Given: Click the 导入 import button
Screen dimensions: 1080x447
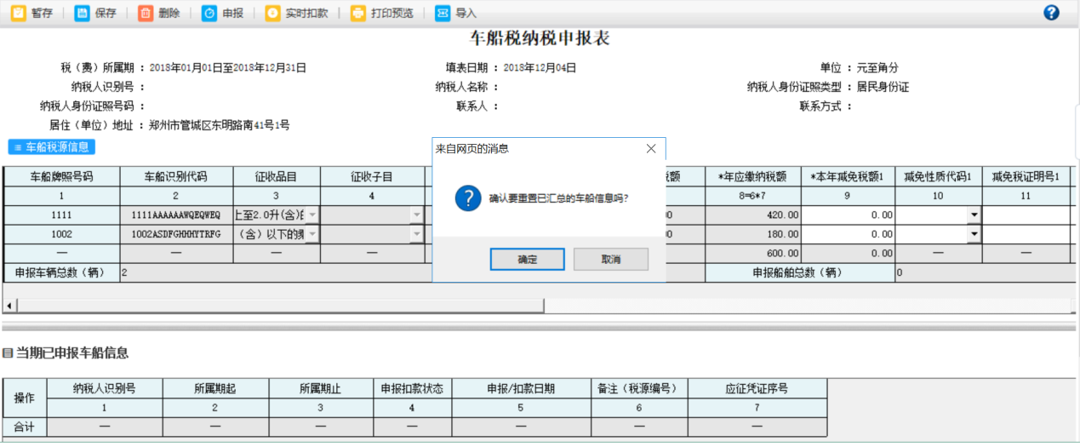Looking at the screenshot, I should 456,13.
